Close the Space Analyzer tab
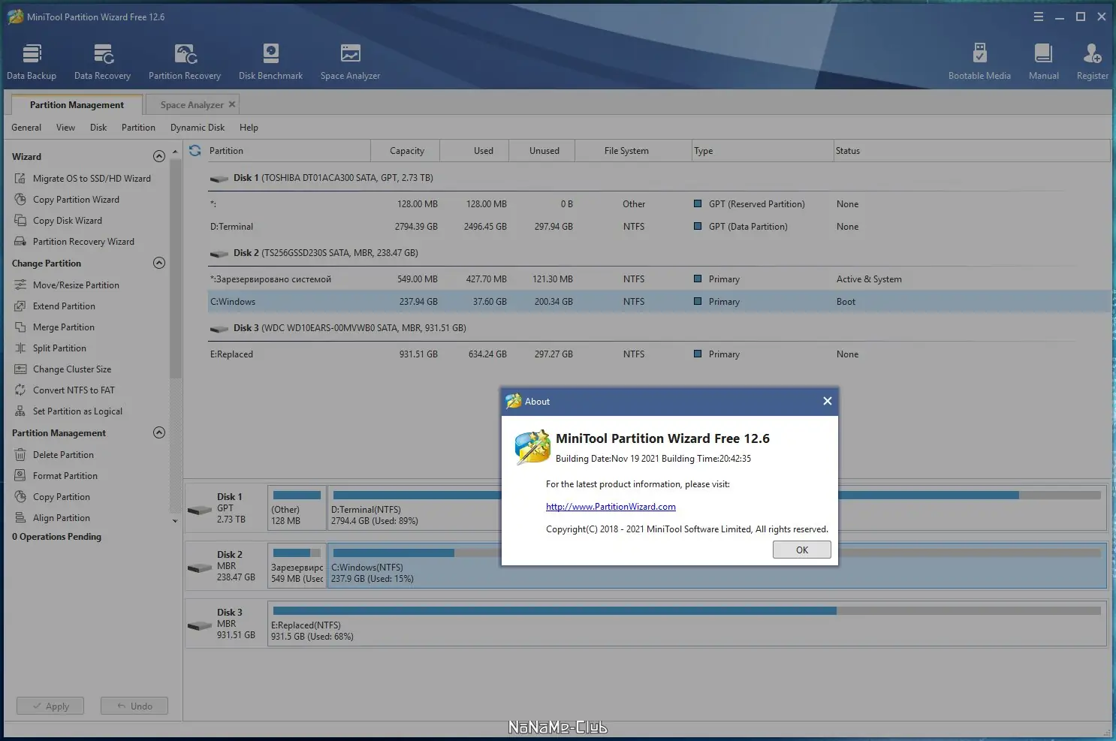1116x741 pixels. pyautogui.click(x=232, y=104)
